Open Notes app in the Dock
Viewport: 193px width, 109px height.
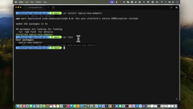coord(58,106)
